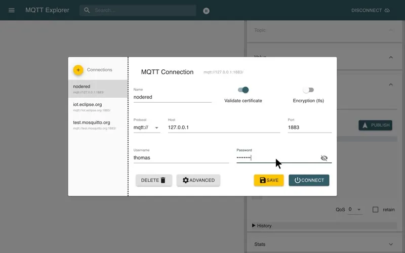Viewport: 405px width, 253px height.
Task: Click the Connections label
Action: (99, 70)
